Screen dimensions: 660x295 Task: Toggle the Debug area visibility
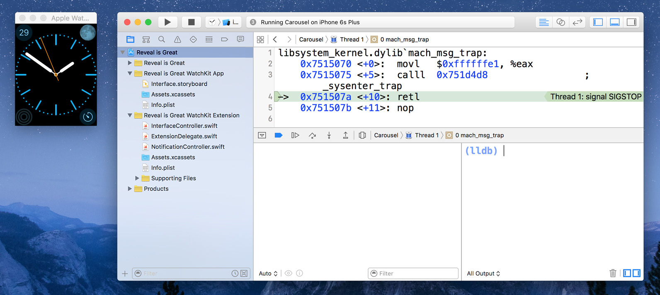(x=615, y=22)
